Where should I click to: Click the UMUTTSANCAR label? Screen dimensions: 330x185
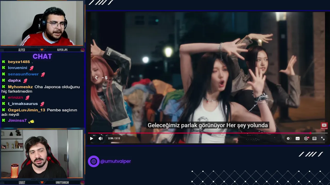point(62,183)
